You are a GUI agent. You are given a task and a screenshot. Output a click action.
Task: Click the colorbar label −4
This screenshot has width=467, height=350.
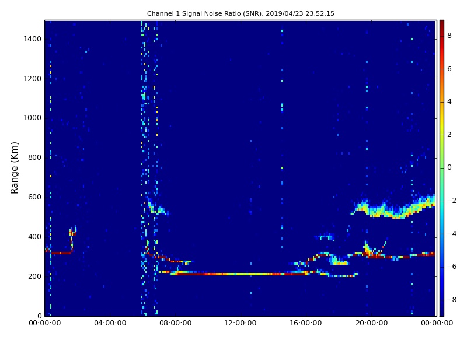point(451,234)
